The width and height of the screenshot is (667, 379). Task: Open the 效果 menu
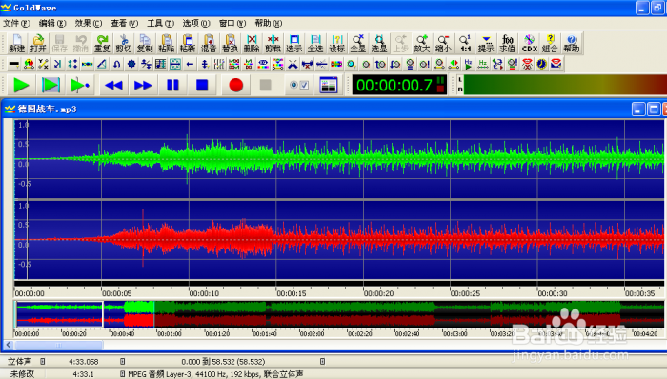pyautogui.click(x=88, y=24)
